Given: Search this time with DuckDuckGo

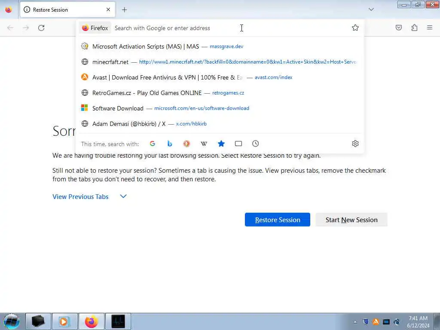Looking at the screenshot, I should pyautogui.click(x=186, y=144).
